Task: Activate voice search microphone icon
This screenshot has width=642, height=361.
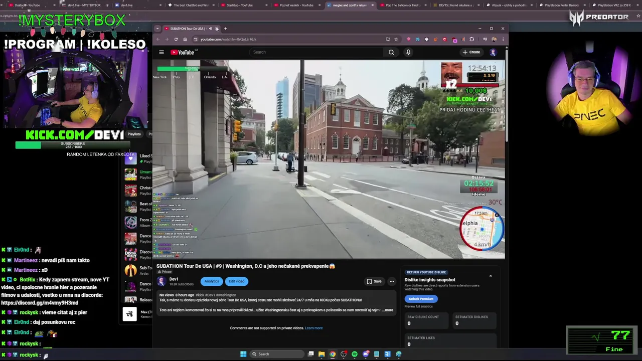Action: coord(408,52)
